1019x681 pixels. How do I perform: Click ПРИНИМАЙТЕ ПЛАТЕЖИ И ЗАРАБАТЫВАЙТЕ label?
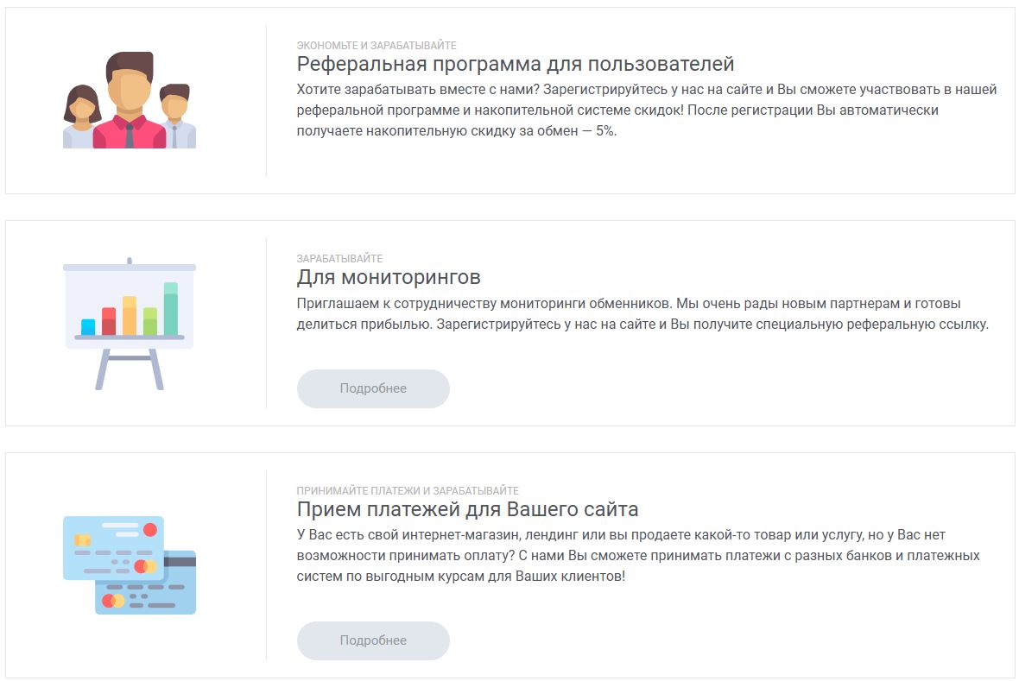[x=407, y=490]
